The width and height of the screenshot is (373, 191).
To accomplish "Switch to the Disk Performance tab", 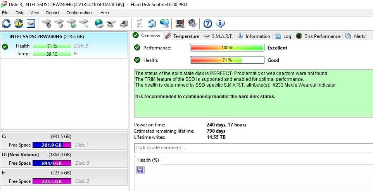I will click(x=318, y=36).
